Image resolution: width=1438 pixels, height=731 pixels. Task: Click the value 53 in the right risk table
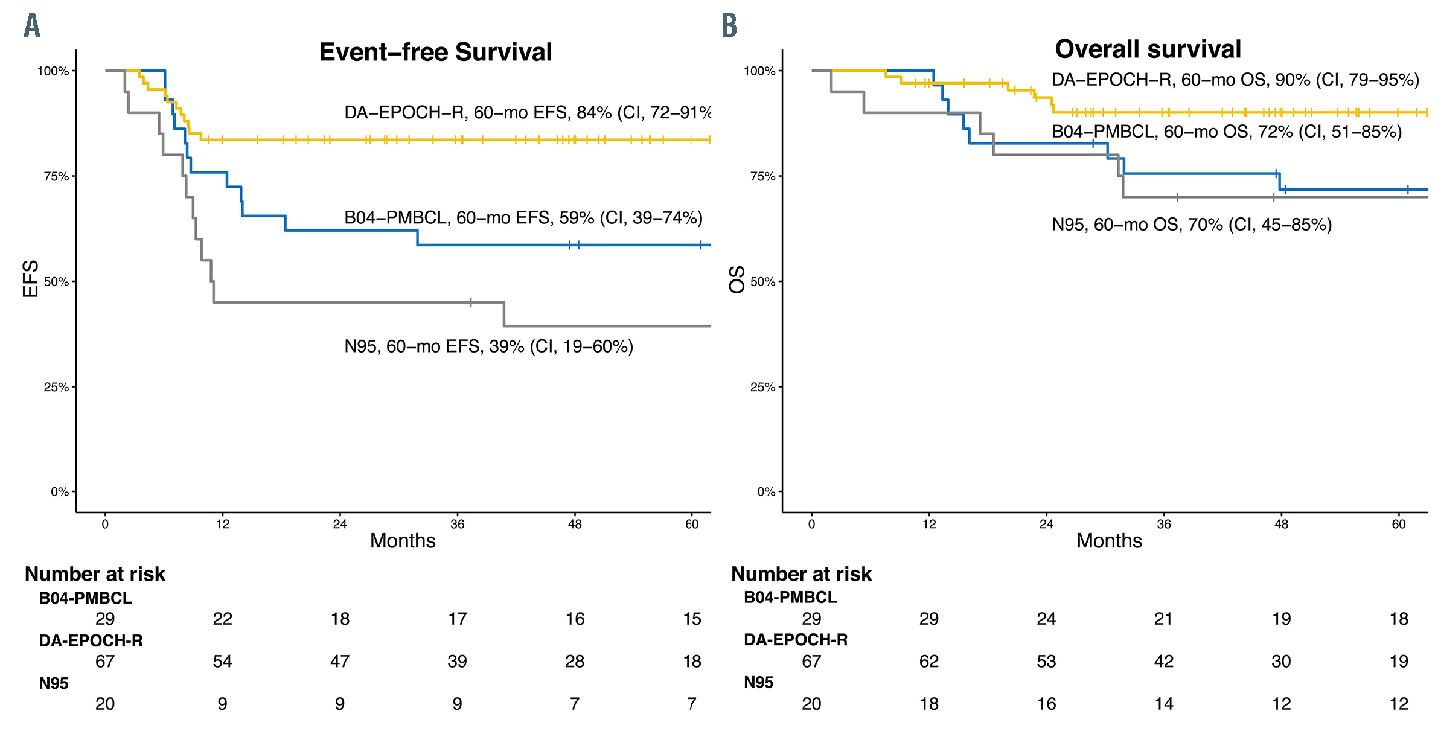tap(1046, 662)
